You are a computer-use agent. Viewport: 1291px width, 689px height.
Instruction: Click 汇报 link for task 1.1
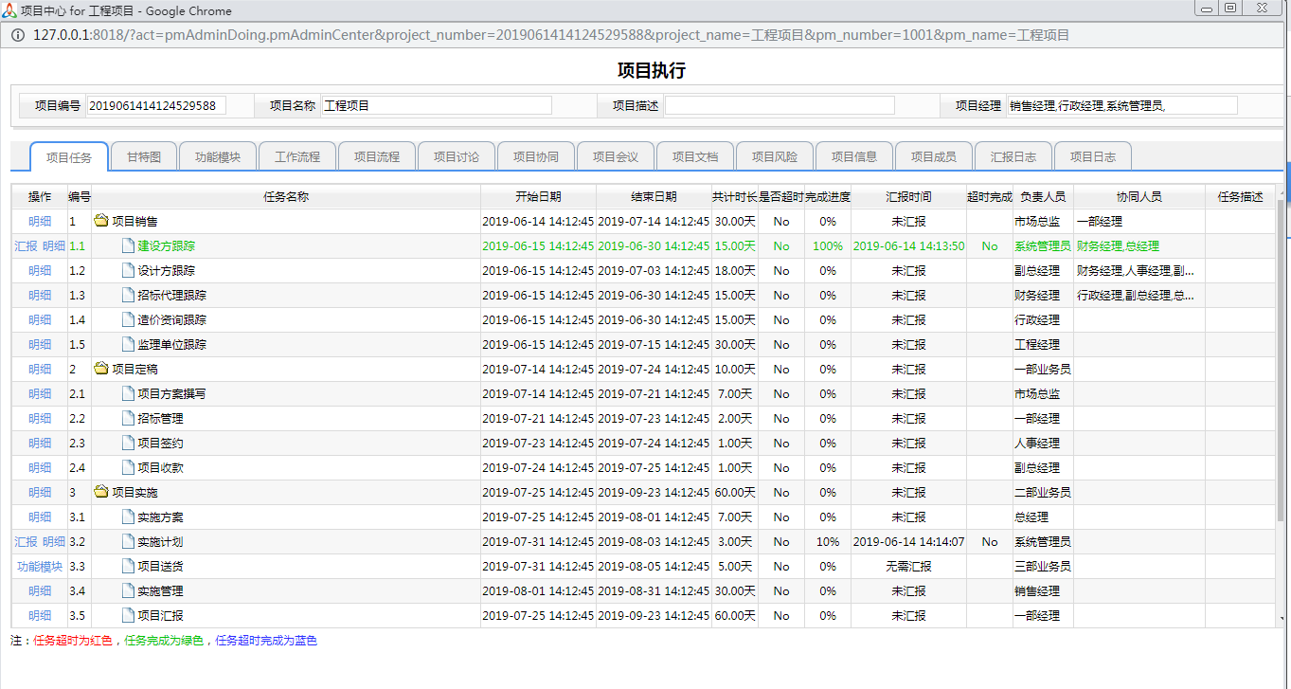click(26, 245)
